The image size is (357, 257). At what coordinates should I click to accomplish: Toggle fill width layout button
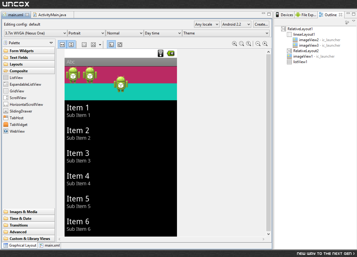[62, 45]
